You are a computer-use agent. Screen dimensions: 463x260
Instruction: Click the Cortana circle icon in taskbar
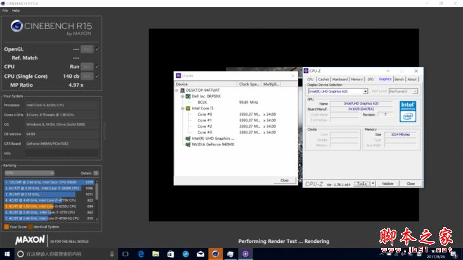click(20, 254)
